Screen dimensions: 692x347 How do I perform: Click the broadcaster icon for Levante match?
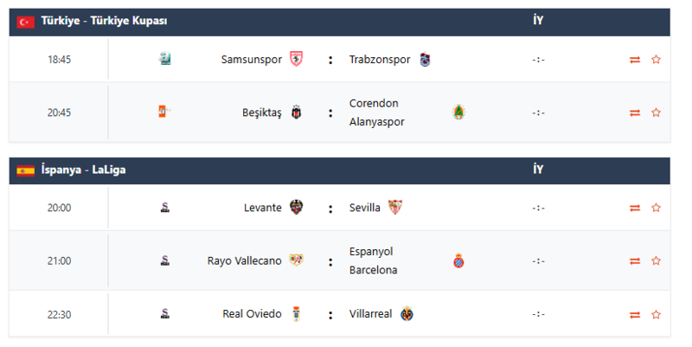point(164,208)
